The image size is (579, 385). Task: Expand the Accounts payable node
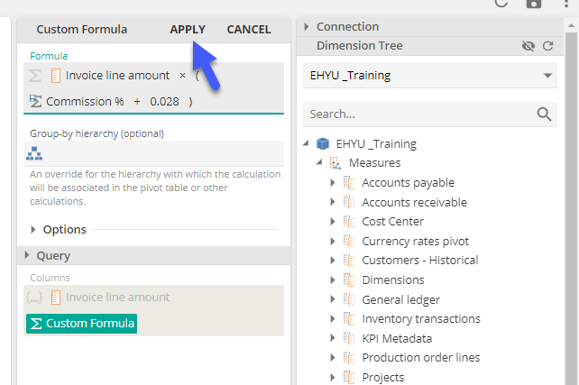[333, 183]
